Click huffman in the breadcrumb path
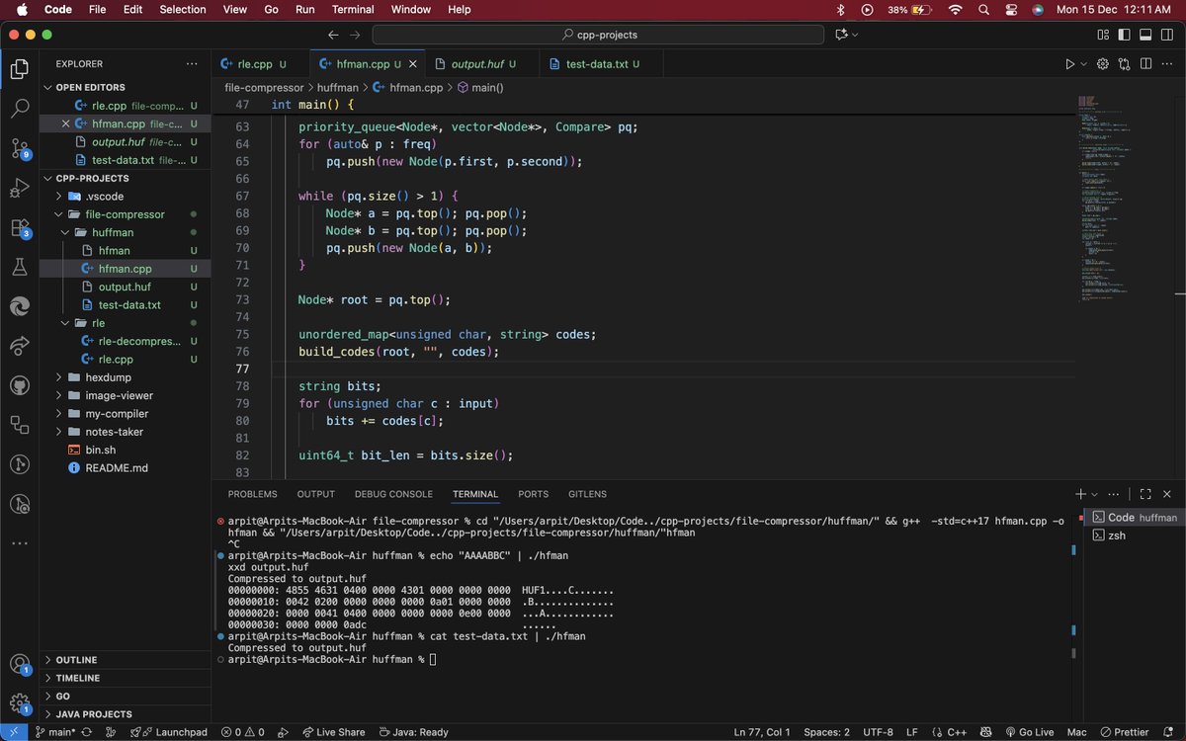The image size is (1186, 741). pos(338,87)
